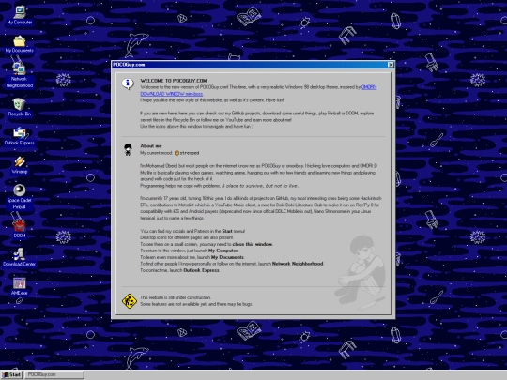Click the yellow under construction sign icon
The image size is (507, 380).
(x=130, y=301)
